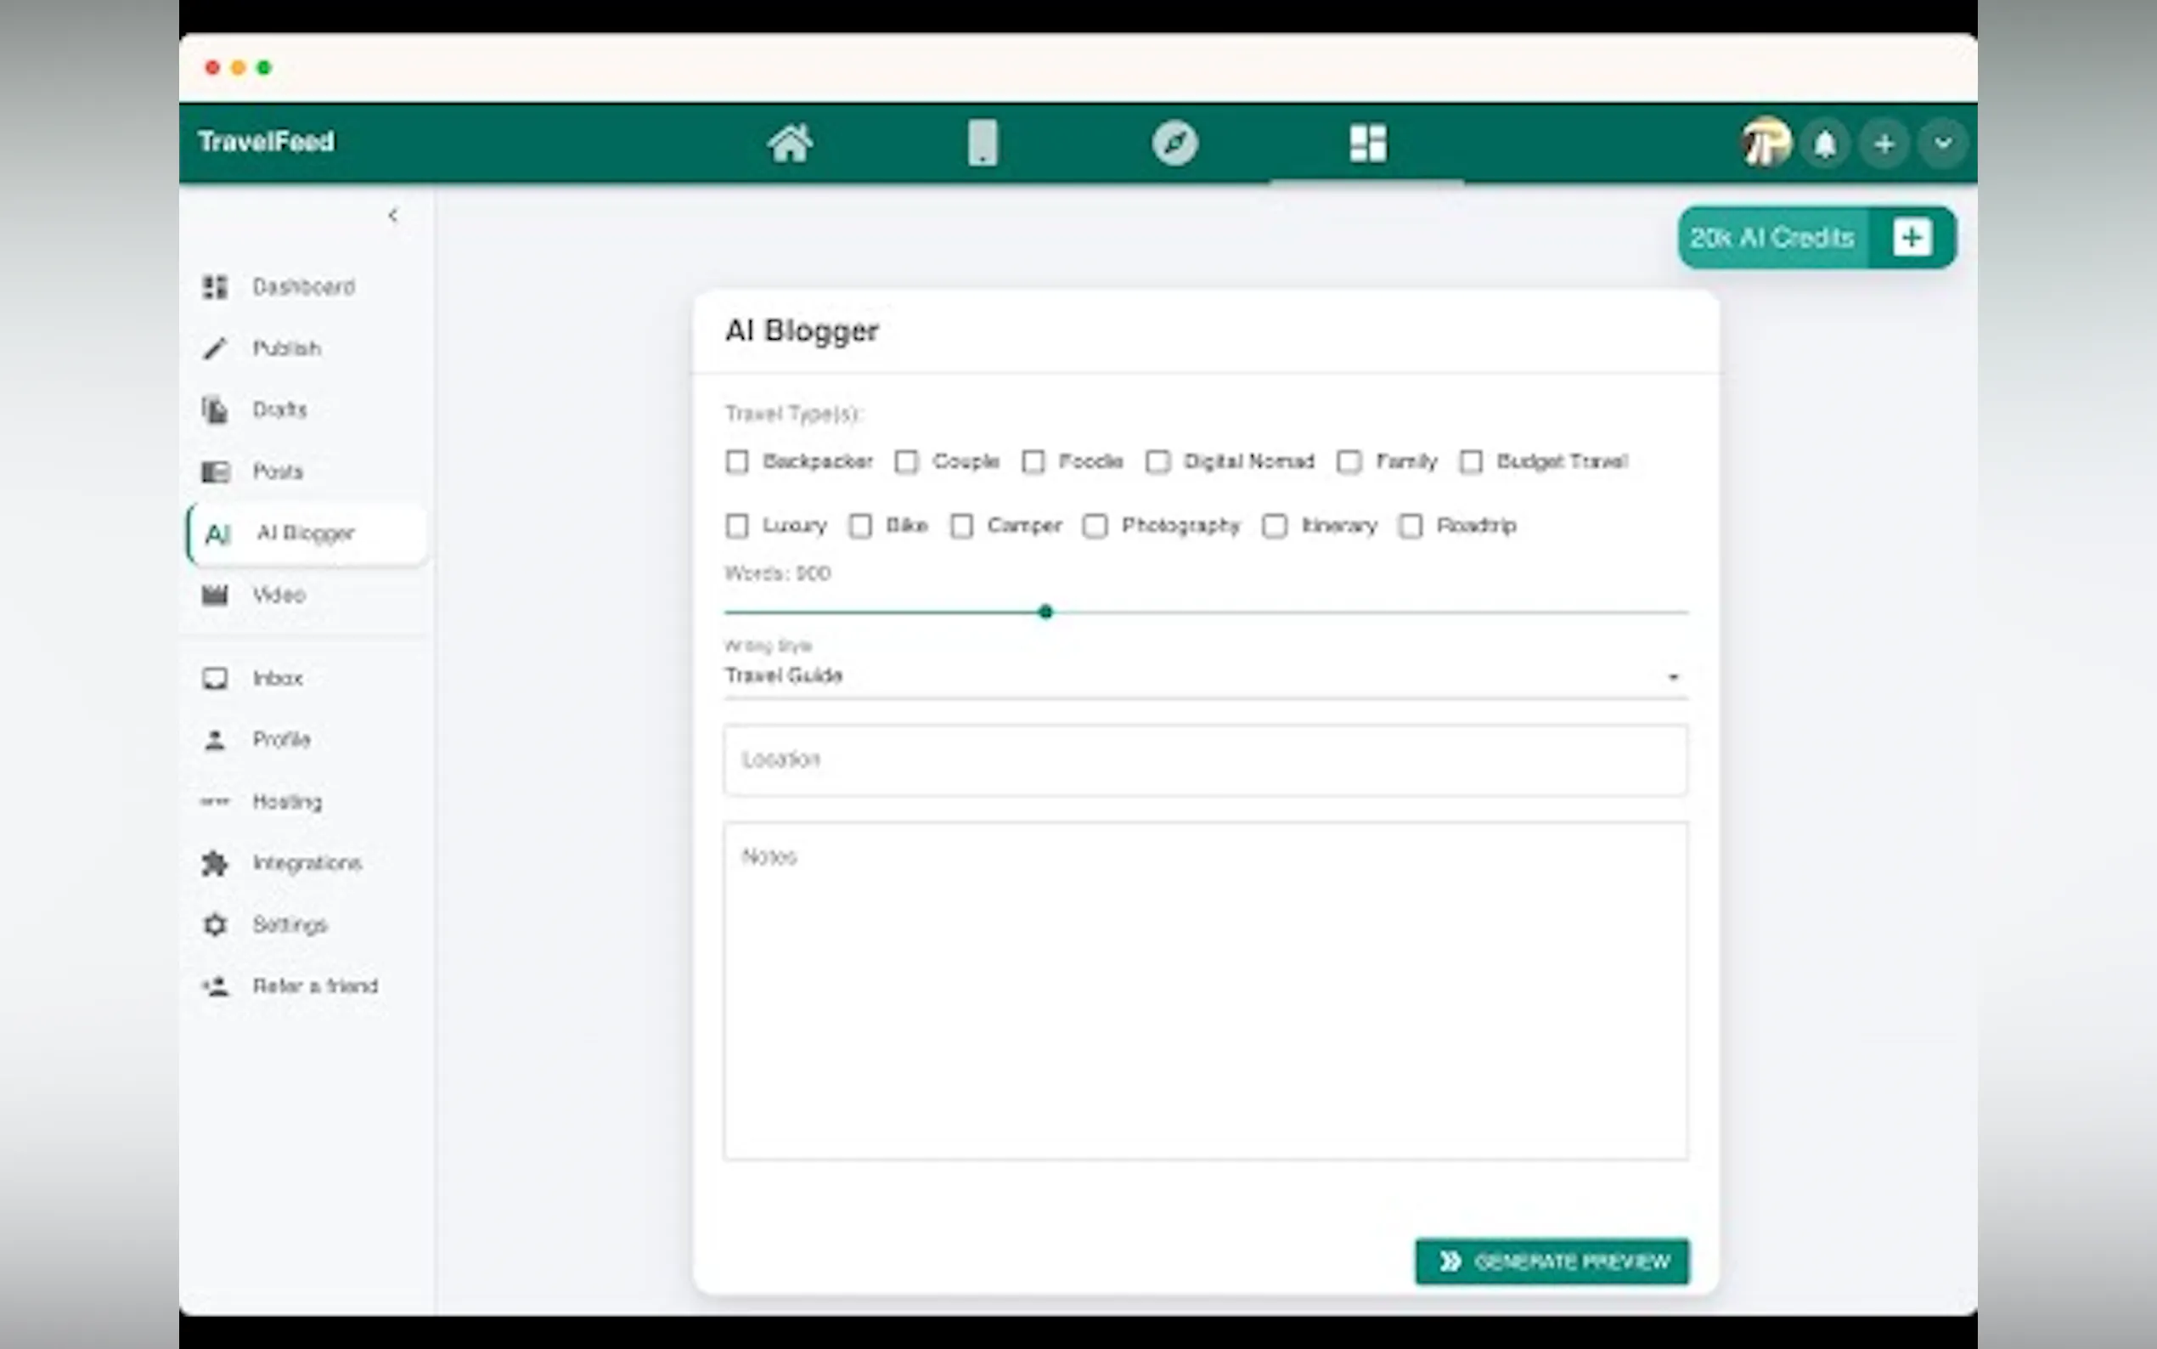Open the notifications bell
The image size is (2157, 1349).
click(x=1824, y=144)
